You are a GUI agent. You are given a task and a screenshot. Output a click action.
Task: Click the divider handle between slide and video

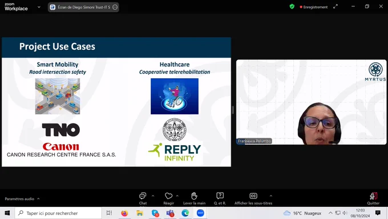click(x=233, y=110)
